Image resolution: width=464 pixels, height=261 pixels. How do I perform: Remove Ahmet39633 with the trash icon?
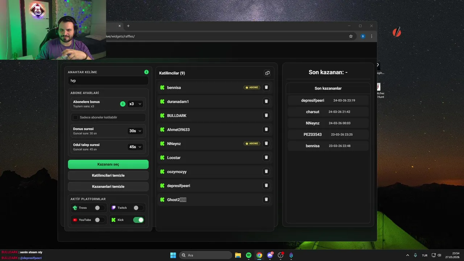click(x=266, y=129)
